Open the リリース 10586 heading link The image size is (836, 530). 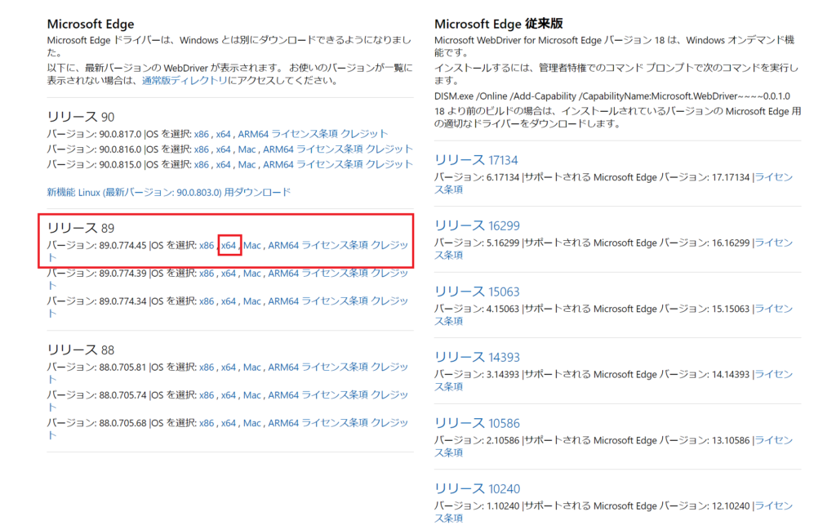coord(477,423)
